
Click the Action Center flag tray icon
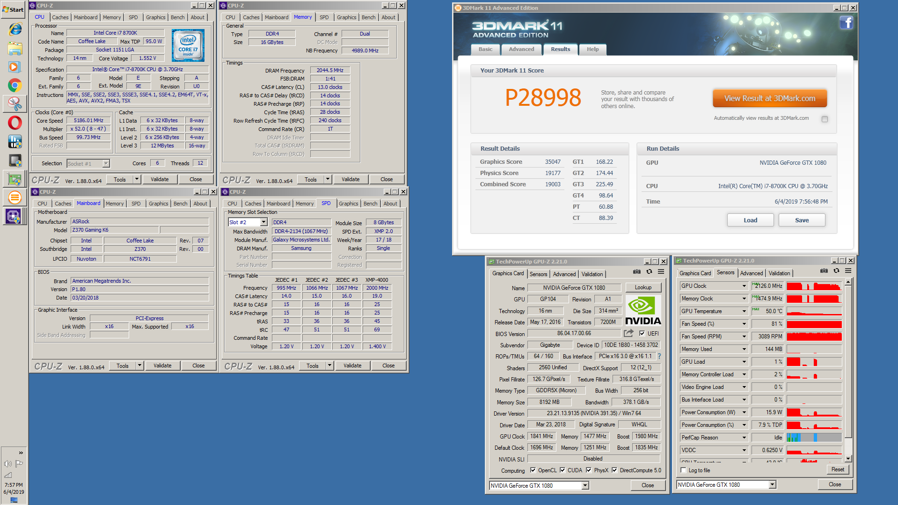pos(19,464)
